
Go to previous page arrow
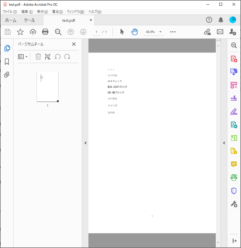pyautogui.click(x=71, y=32)
